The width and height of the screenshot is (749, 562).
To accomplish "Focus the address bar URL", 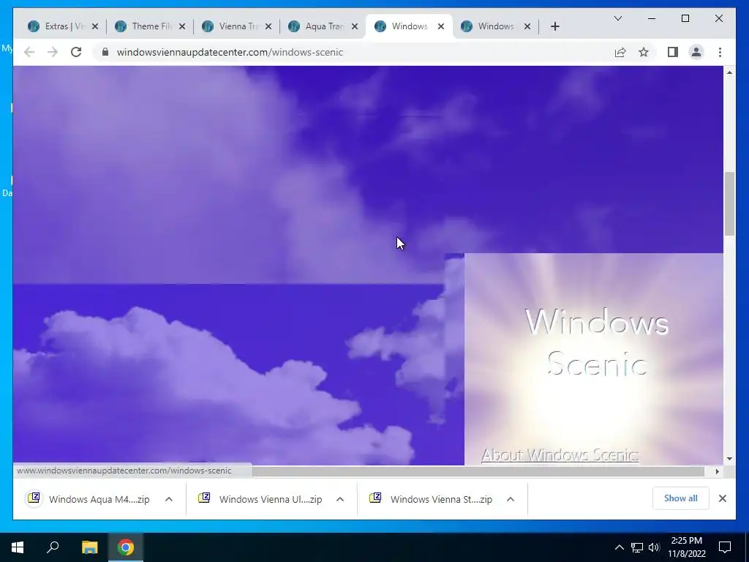I will click(x=230, y=52).
